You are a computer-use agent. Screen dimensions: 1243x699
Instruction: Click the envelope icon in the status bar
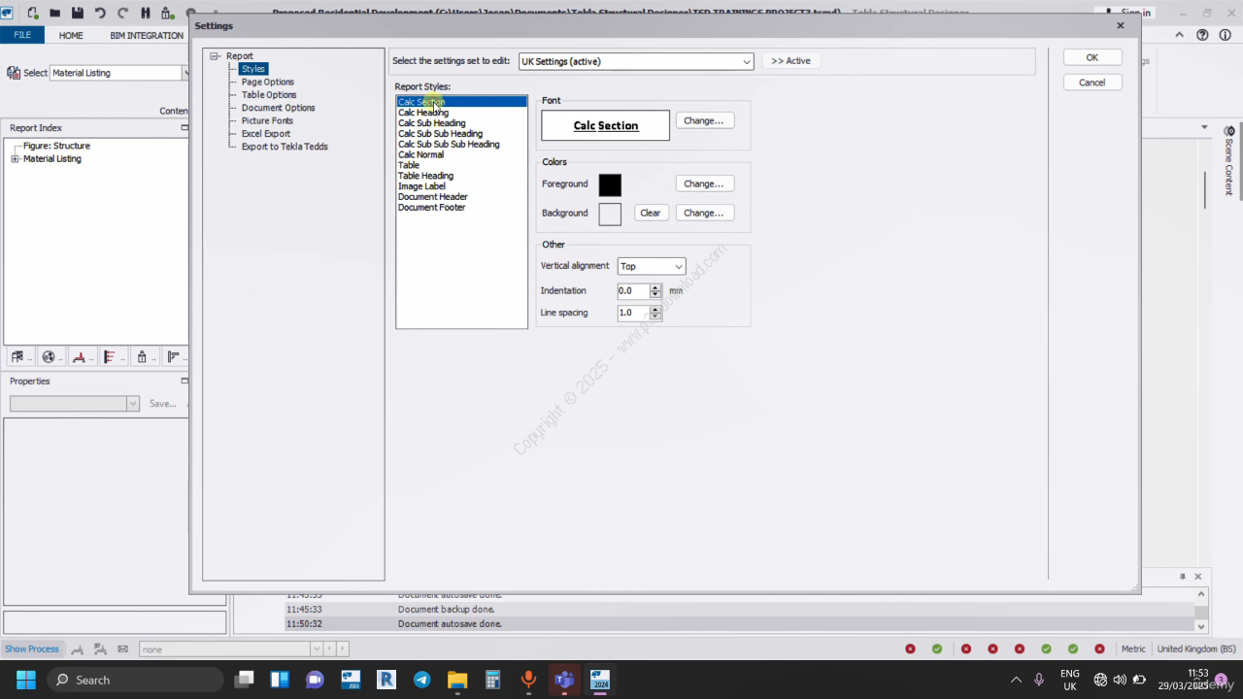pyautogui.click(x=122, y=649)
